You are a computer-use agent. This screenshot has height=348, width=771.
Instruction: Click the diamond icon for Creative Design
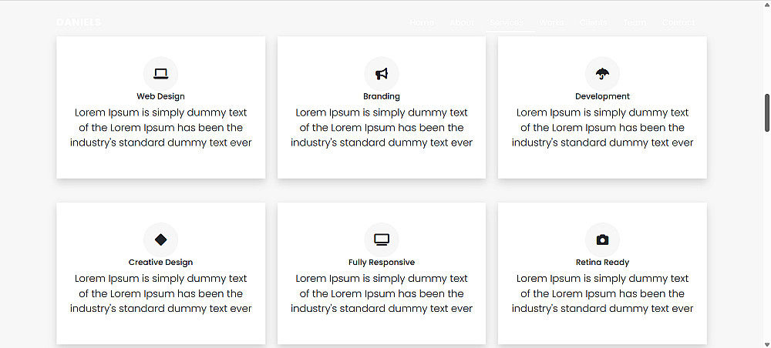coord(160,239)
